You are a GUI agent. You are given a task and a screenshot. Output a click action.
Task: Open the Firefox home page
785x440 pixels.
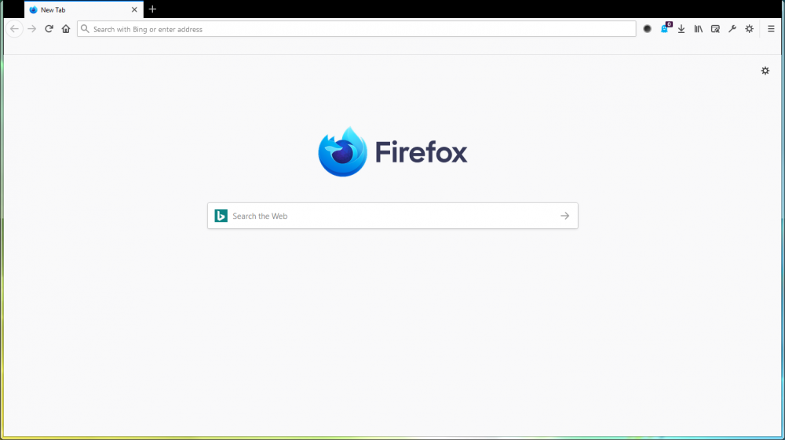pos(66,29)
